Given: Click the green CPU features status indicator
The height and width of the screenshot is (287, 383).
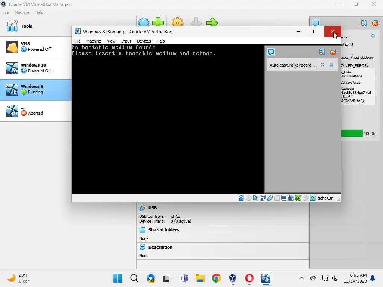Looking at the screenshot, I should click(x=298, y=198).
